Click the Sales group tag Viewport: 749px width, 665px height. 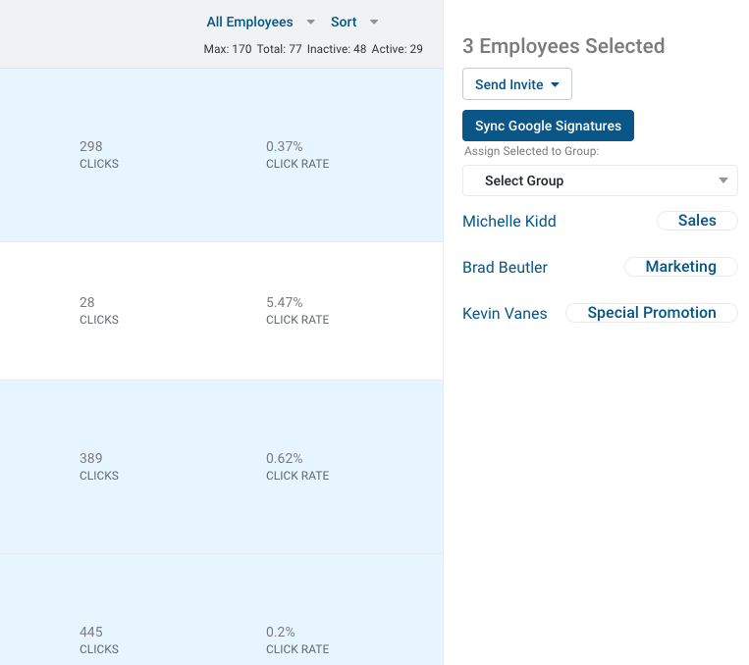697,221
